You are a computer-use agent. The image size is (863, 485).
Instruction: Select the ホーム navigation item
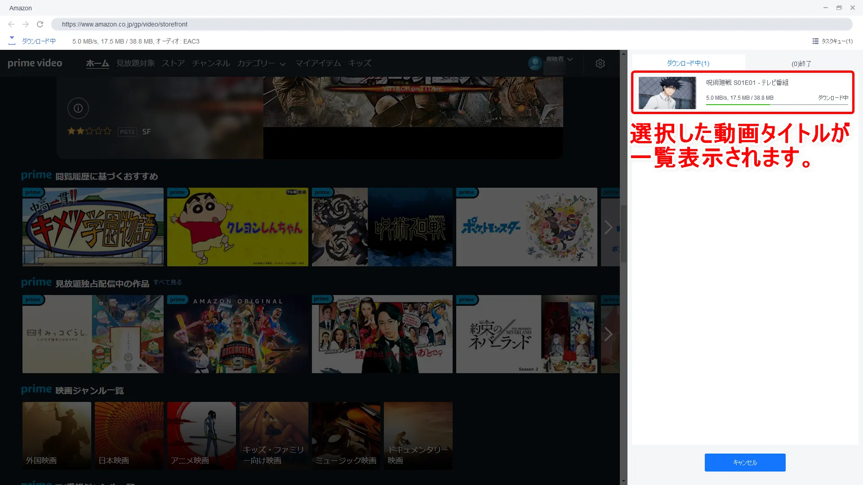click(98, 63)
